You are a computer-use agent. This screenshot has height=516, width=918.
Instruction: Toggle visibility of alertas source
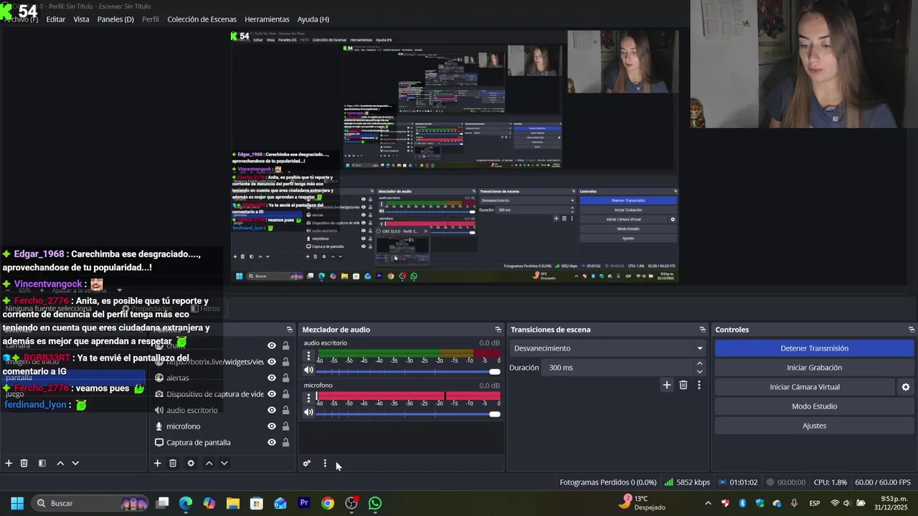tap(272, 378)
